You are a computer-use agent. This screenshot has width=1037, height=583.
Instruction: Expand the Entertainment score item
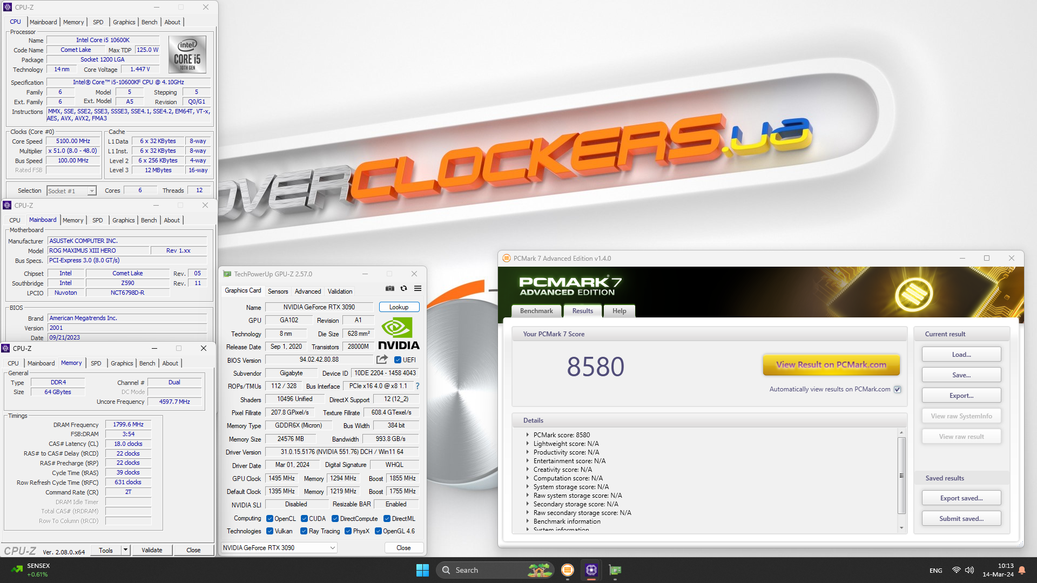[x=528, y=460]
